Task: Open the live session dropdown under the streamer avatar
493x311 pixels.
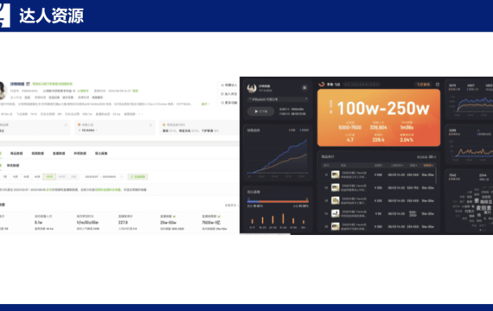Action: [x=278, y=99]
